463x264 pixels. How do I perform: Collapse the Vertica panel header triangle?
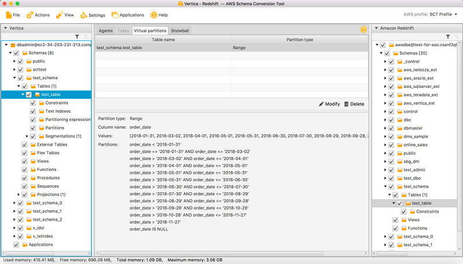[5, 28]
